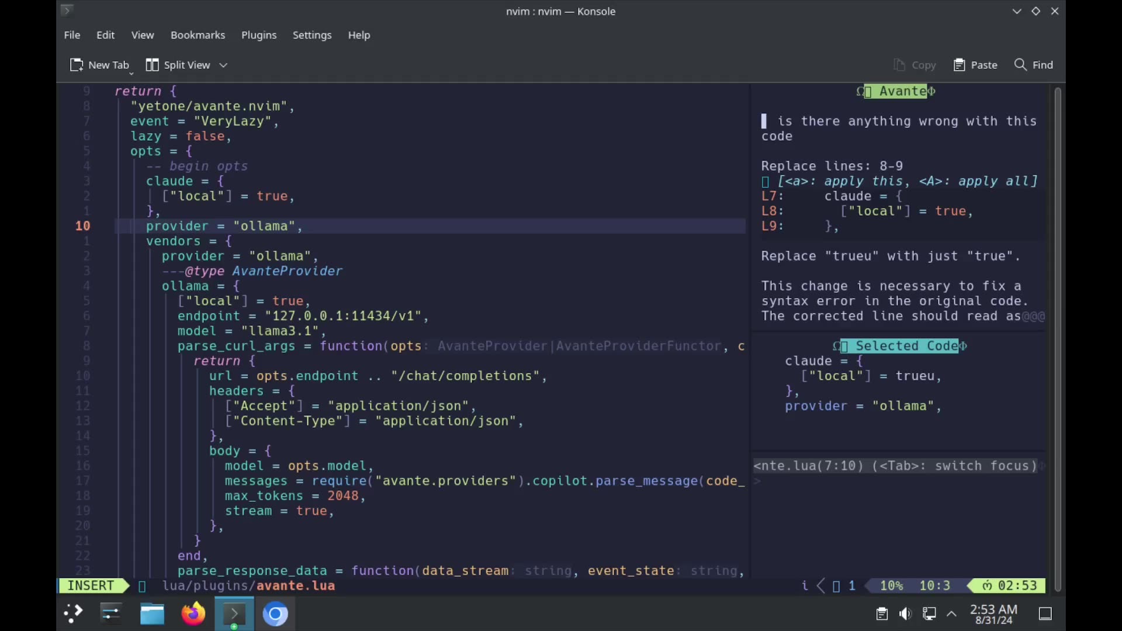Toggle keep-above with the titlebar diamond icon
This screenshot has width=1122, height=631.
point(1036,11)
